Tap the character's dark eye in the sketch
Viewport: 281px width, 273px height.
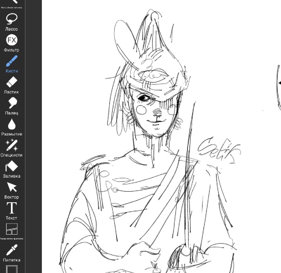[143, 98]
